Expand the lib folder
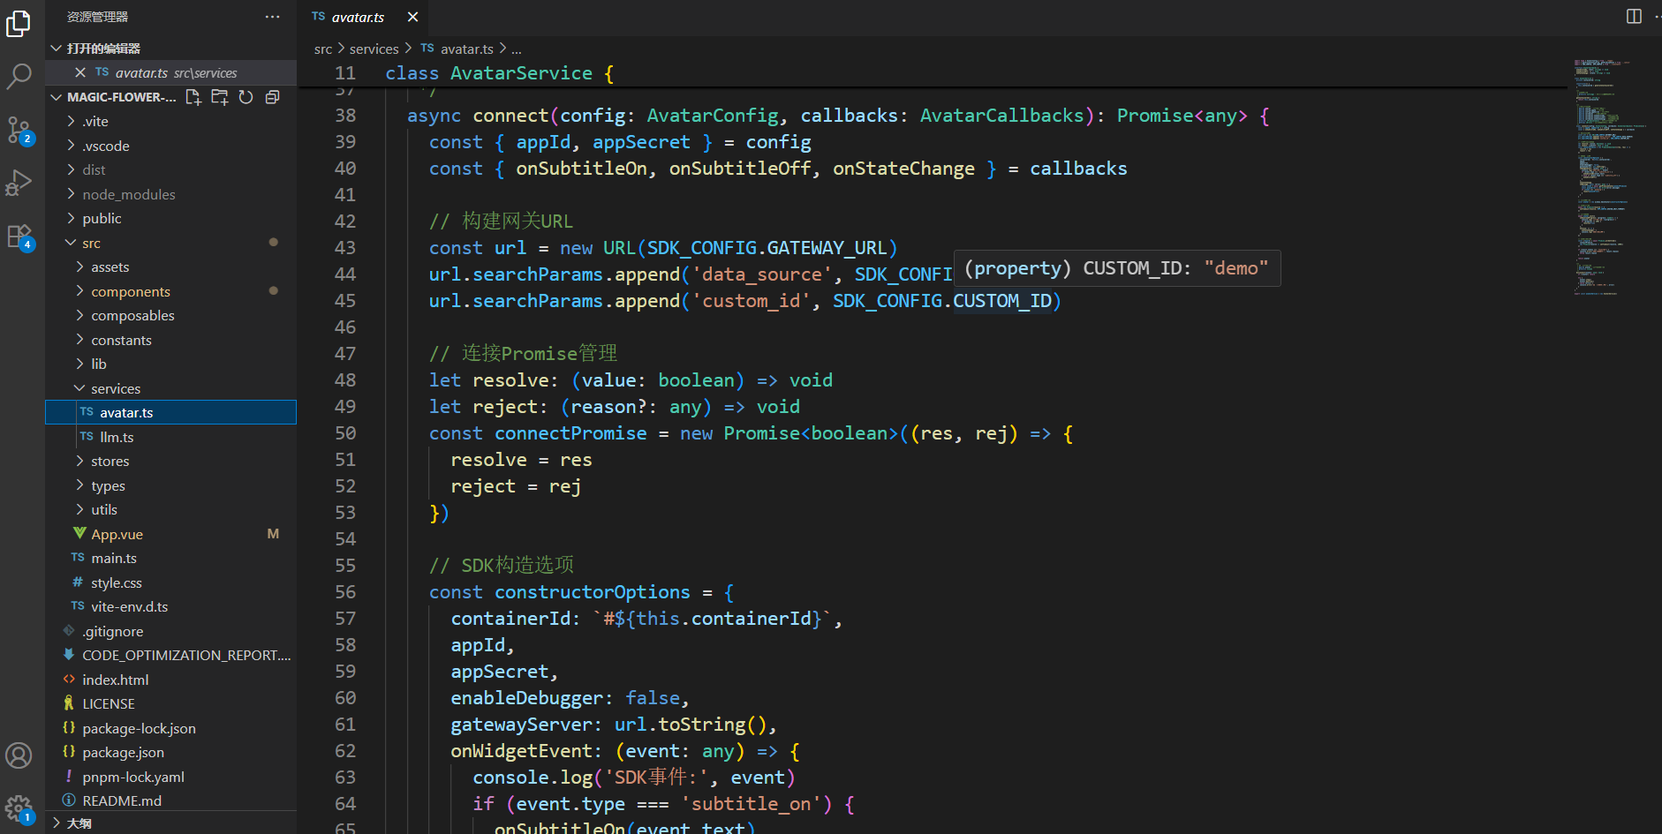This screenshot has height=834, width=1662. click(x=170, y=364)
